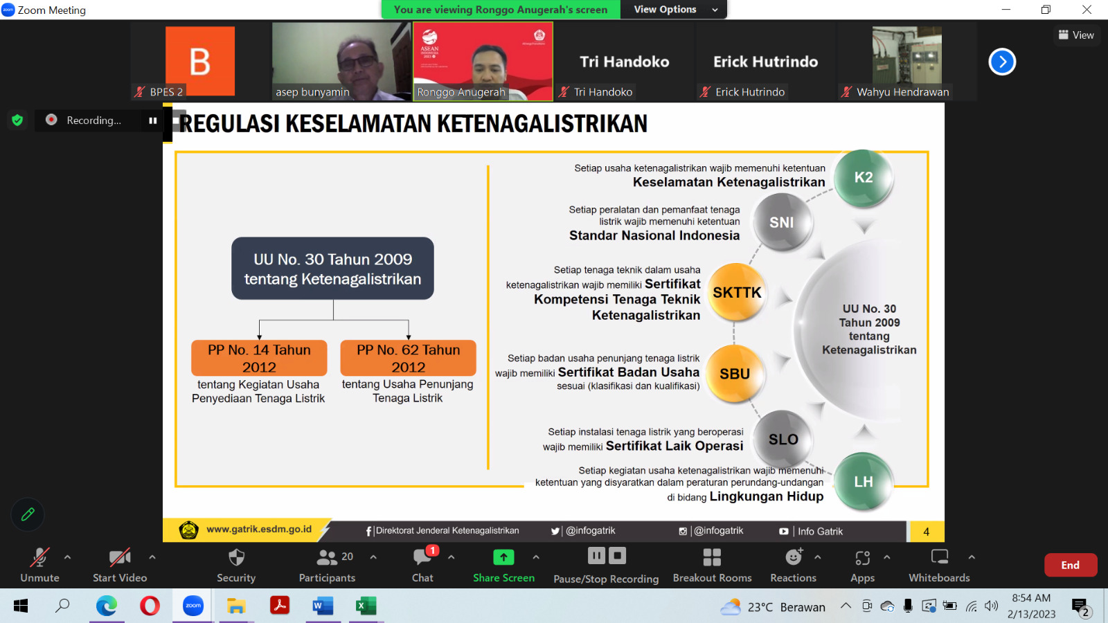
Task: Click PP No. 62 Tahun 2012 box
Action: [x=408, y=358]
